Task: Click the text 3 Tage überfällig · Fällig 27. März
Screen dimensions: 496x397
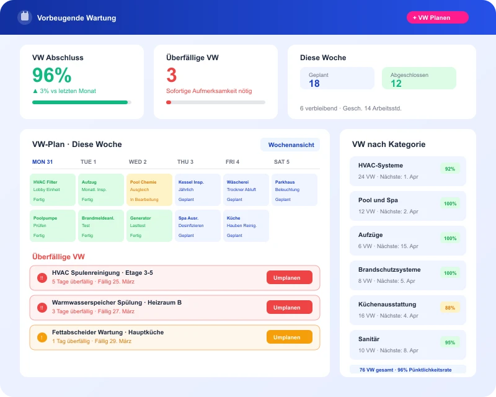Action: [x=93, y=311]
